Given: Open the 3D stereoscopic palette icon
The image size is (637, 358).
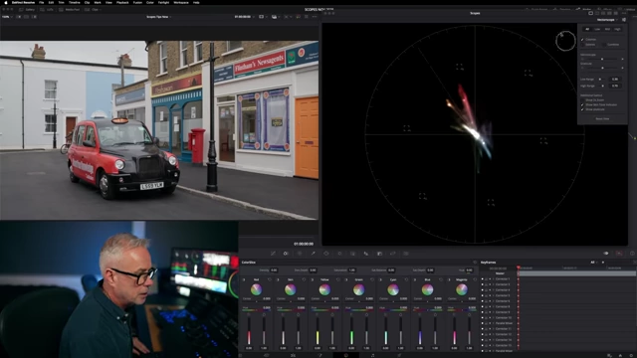Looking at the screenshot, I should (x=406, y=254).
